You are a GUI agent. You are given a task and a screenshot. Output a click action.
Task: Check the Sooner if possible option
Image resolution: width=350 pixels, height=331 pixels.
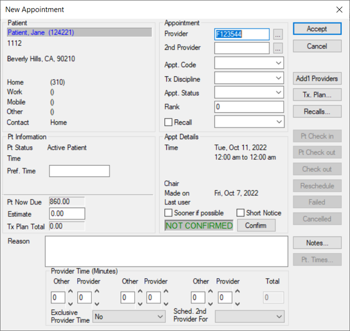[x=168, y=213]
